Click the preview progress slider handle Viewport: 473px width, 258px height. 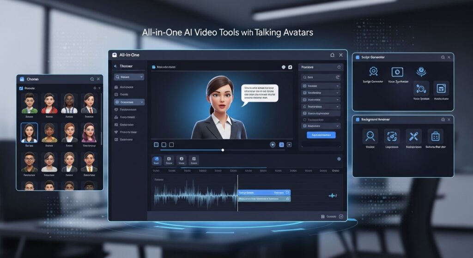223,150
